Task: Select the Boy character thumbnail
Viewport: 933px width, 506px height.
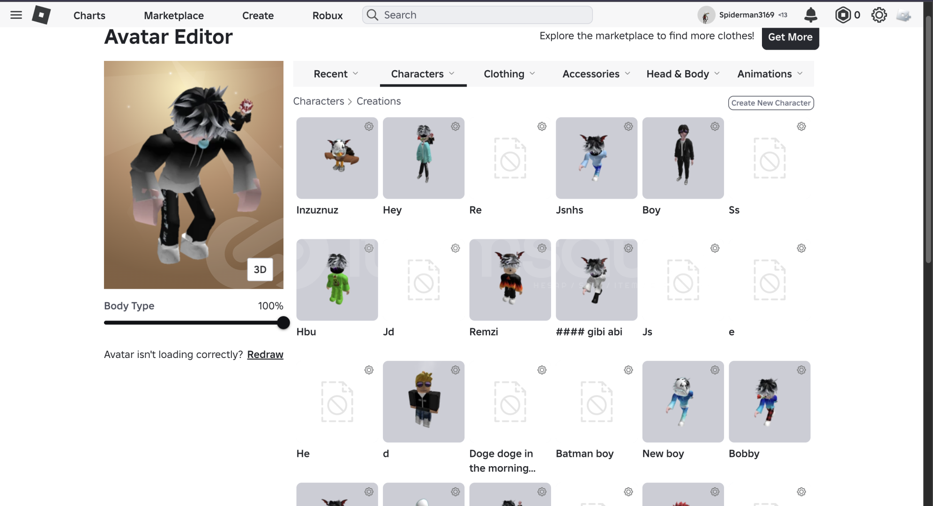Action: tap(683, 158)
